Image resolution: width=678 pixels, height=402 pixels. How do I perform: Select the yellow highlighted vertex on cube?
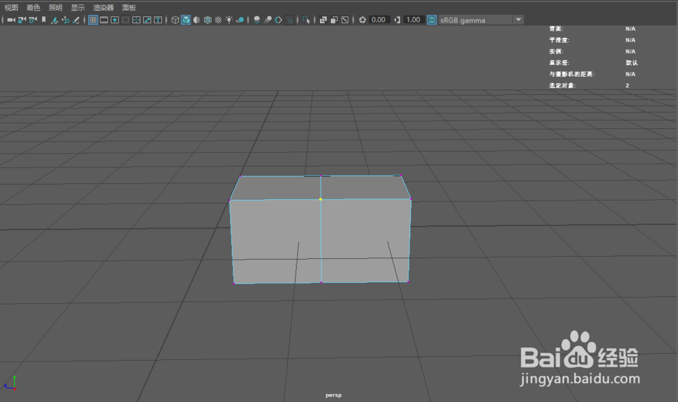coord(321,199)
